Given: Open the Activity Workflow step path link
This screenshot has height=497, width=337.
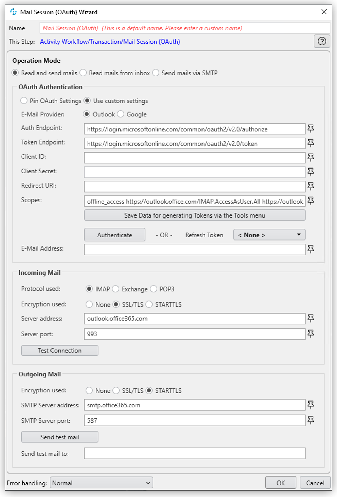Looking at the screenshot, I should coord(110,42).
